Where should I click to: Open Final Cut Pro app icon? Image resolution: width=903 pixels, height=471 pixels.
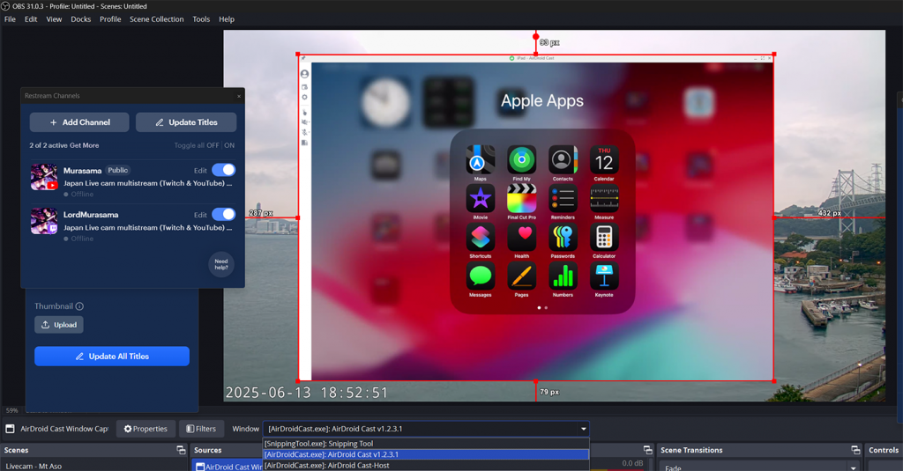pos(521,199)
